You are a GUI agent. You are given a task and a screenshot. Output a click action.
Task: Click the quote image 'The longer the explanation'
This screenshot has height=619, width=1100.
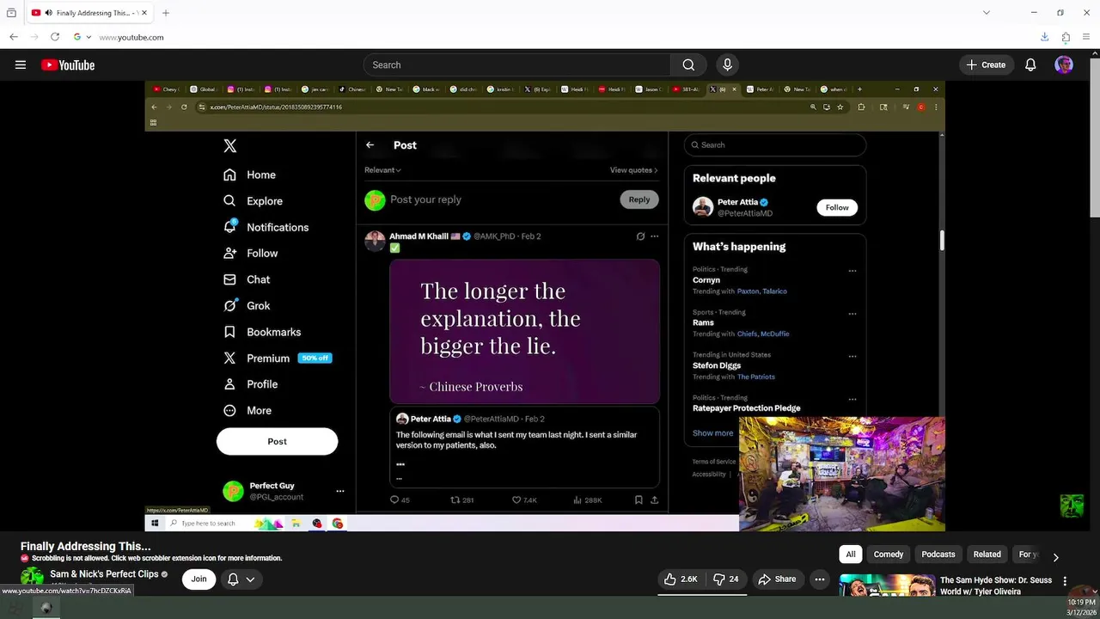tap(524, 332)
